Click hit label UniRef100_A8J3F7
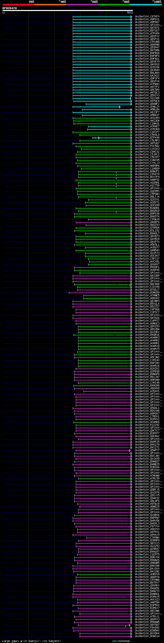Viewport: 164px width, 643px height. coord(147,112)
